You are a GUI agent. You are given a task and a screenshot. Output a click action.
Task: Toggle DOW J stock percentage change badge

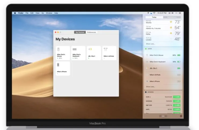point(177,97)
